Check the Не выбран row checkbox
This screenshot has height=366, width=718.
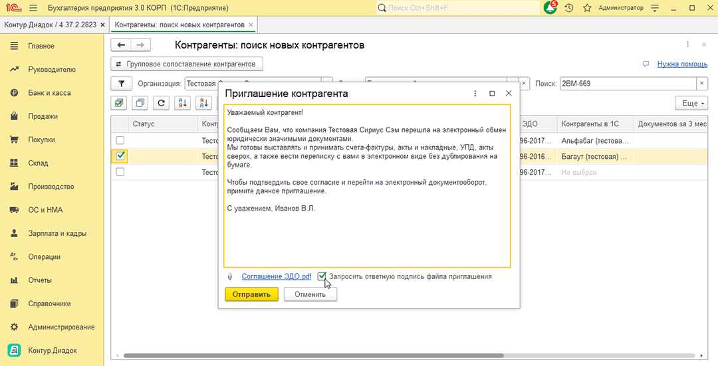coord(120,172)
